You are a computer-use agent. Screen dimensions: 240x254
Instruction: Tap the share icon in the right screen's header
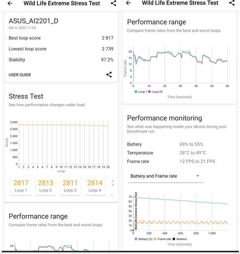point(232,3)
